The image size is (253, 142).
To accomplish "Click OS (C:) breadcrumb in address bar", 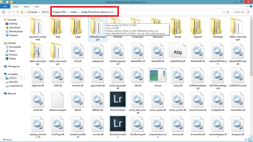I will (45, 12).
